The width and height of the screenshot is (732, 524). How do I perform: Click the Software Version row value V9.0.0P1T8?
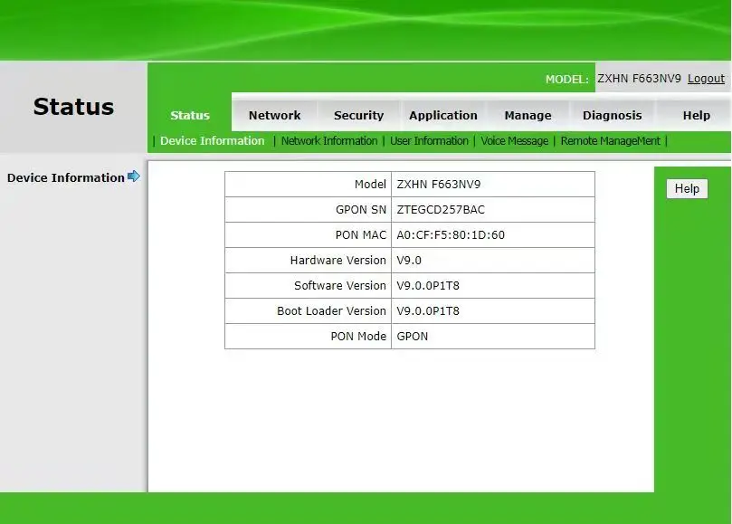[441, 285]
